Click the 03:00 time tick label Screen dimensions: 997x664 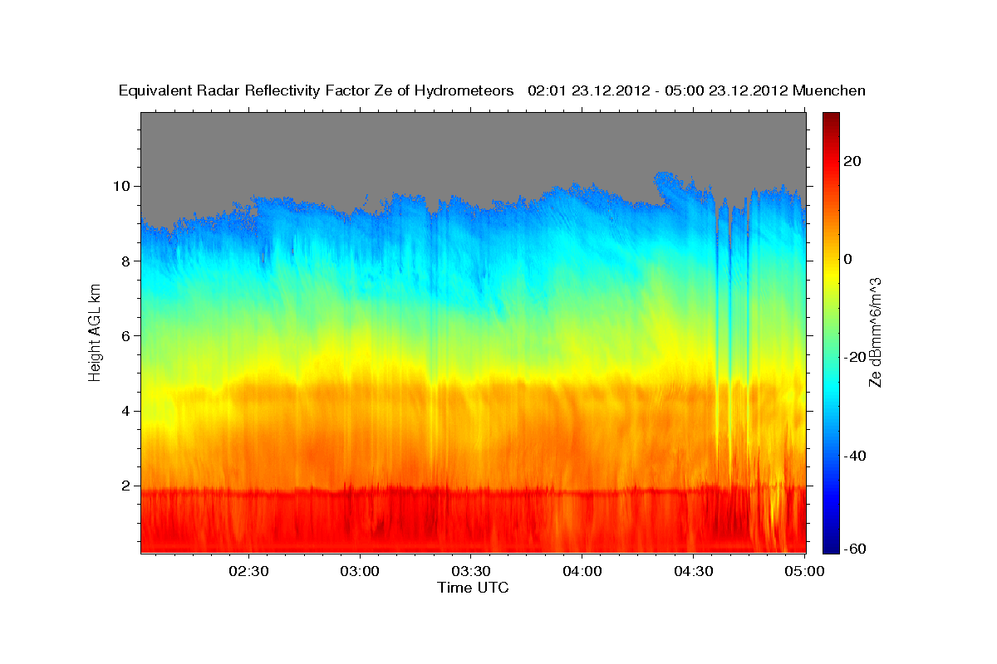pos(360,571)
